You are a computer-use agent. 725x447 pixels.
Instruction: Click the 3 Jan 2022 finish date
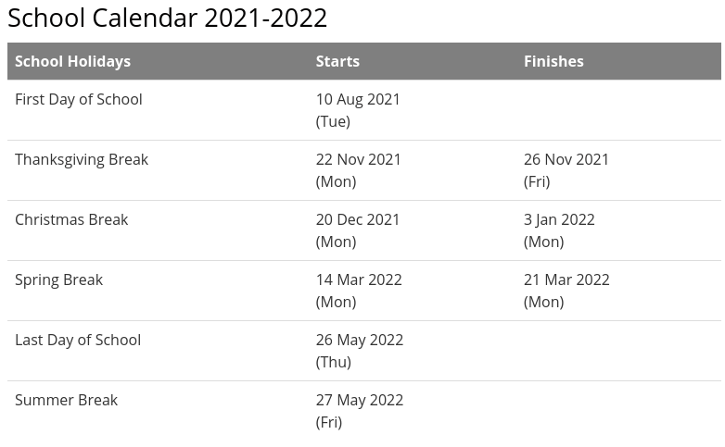click(559, 220)
